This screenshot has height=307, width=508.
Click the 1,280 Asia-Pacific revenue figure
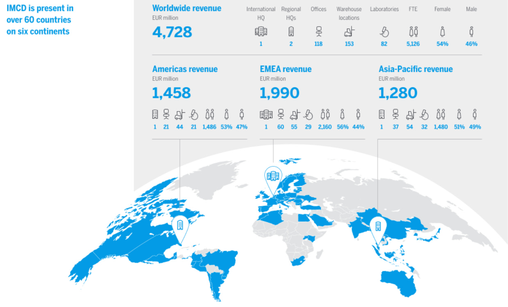coord(398,93)
